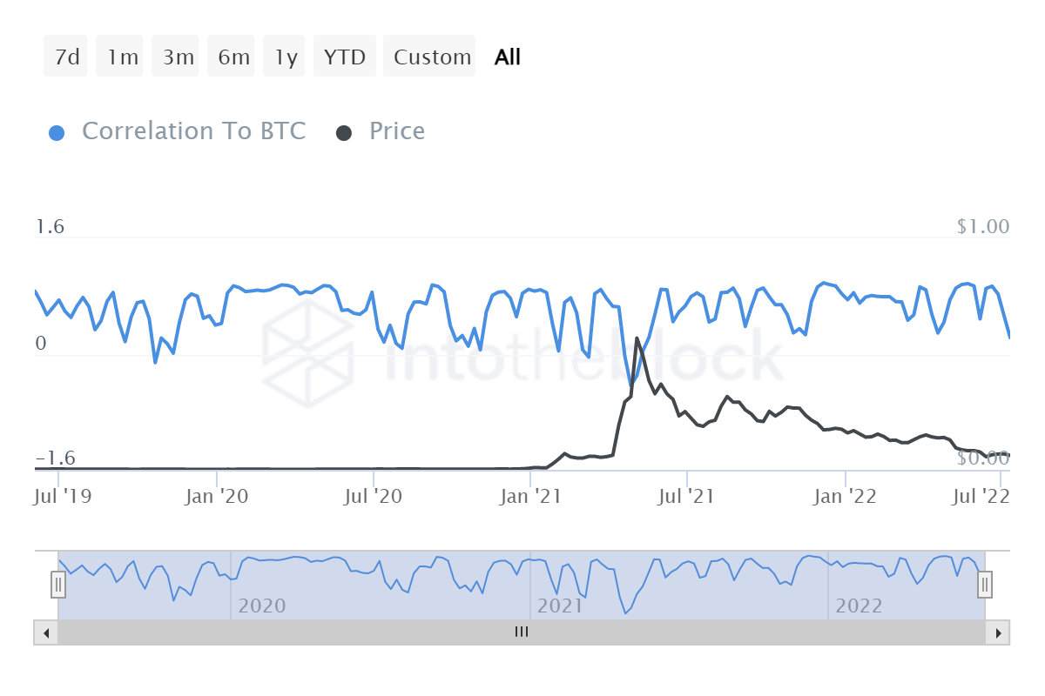1045x696 pixels.
Task: Click the right navigator resize handle
Action: [984, 585]
